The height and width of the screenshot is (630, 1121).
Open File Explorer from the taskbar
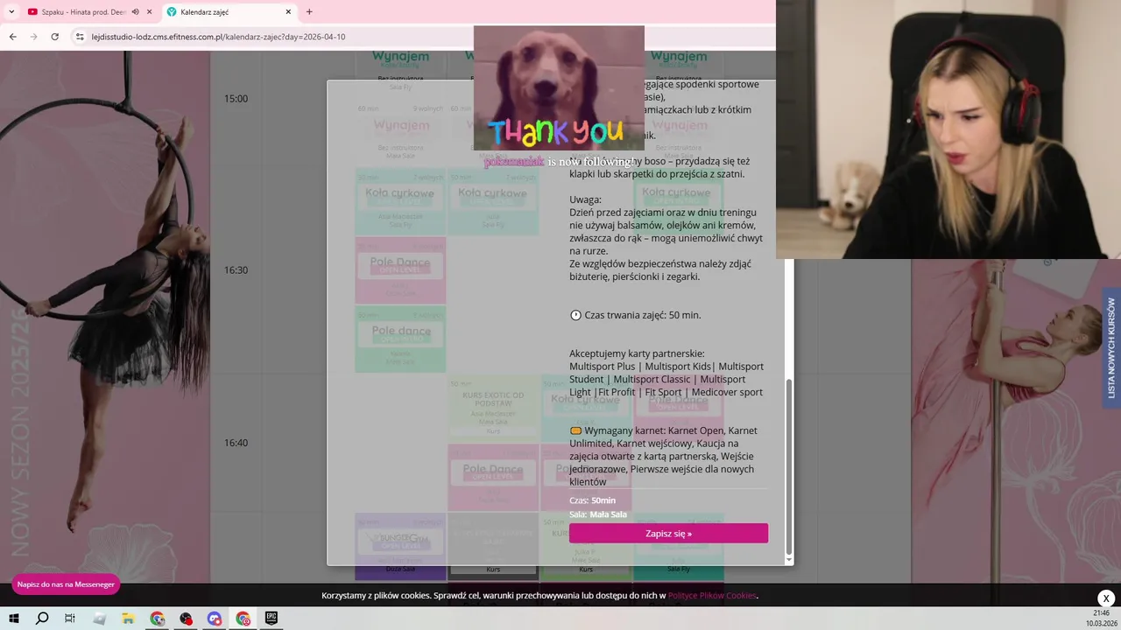(x=129, y=619)
